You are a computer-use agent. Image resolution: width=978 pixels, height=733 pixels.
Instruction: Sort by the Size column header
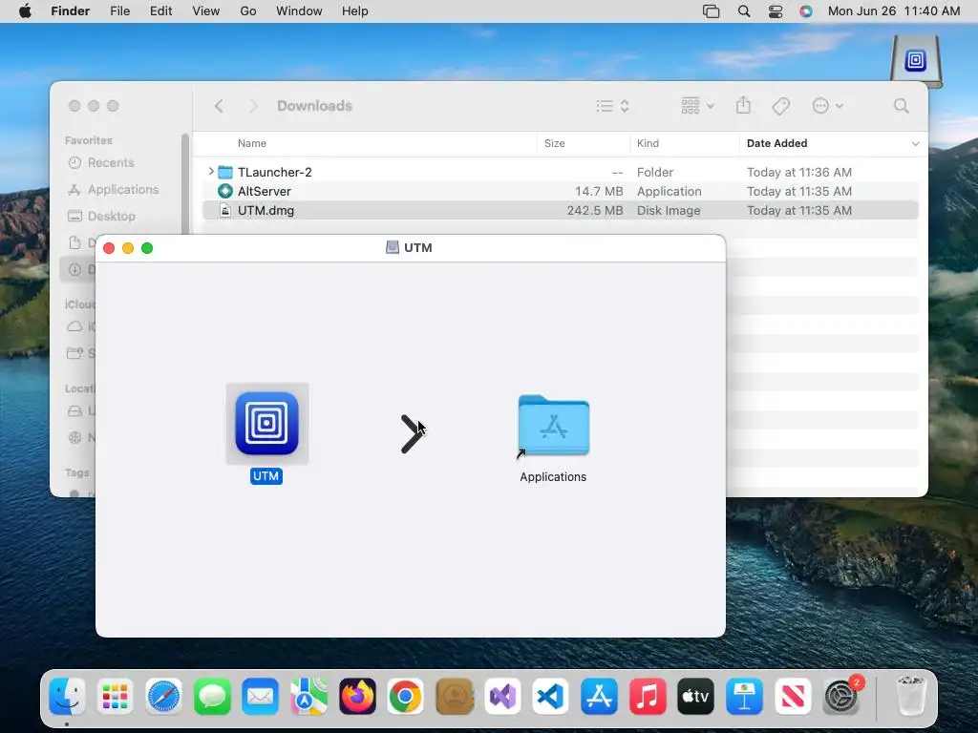pos(555,143)
